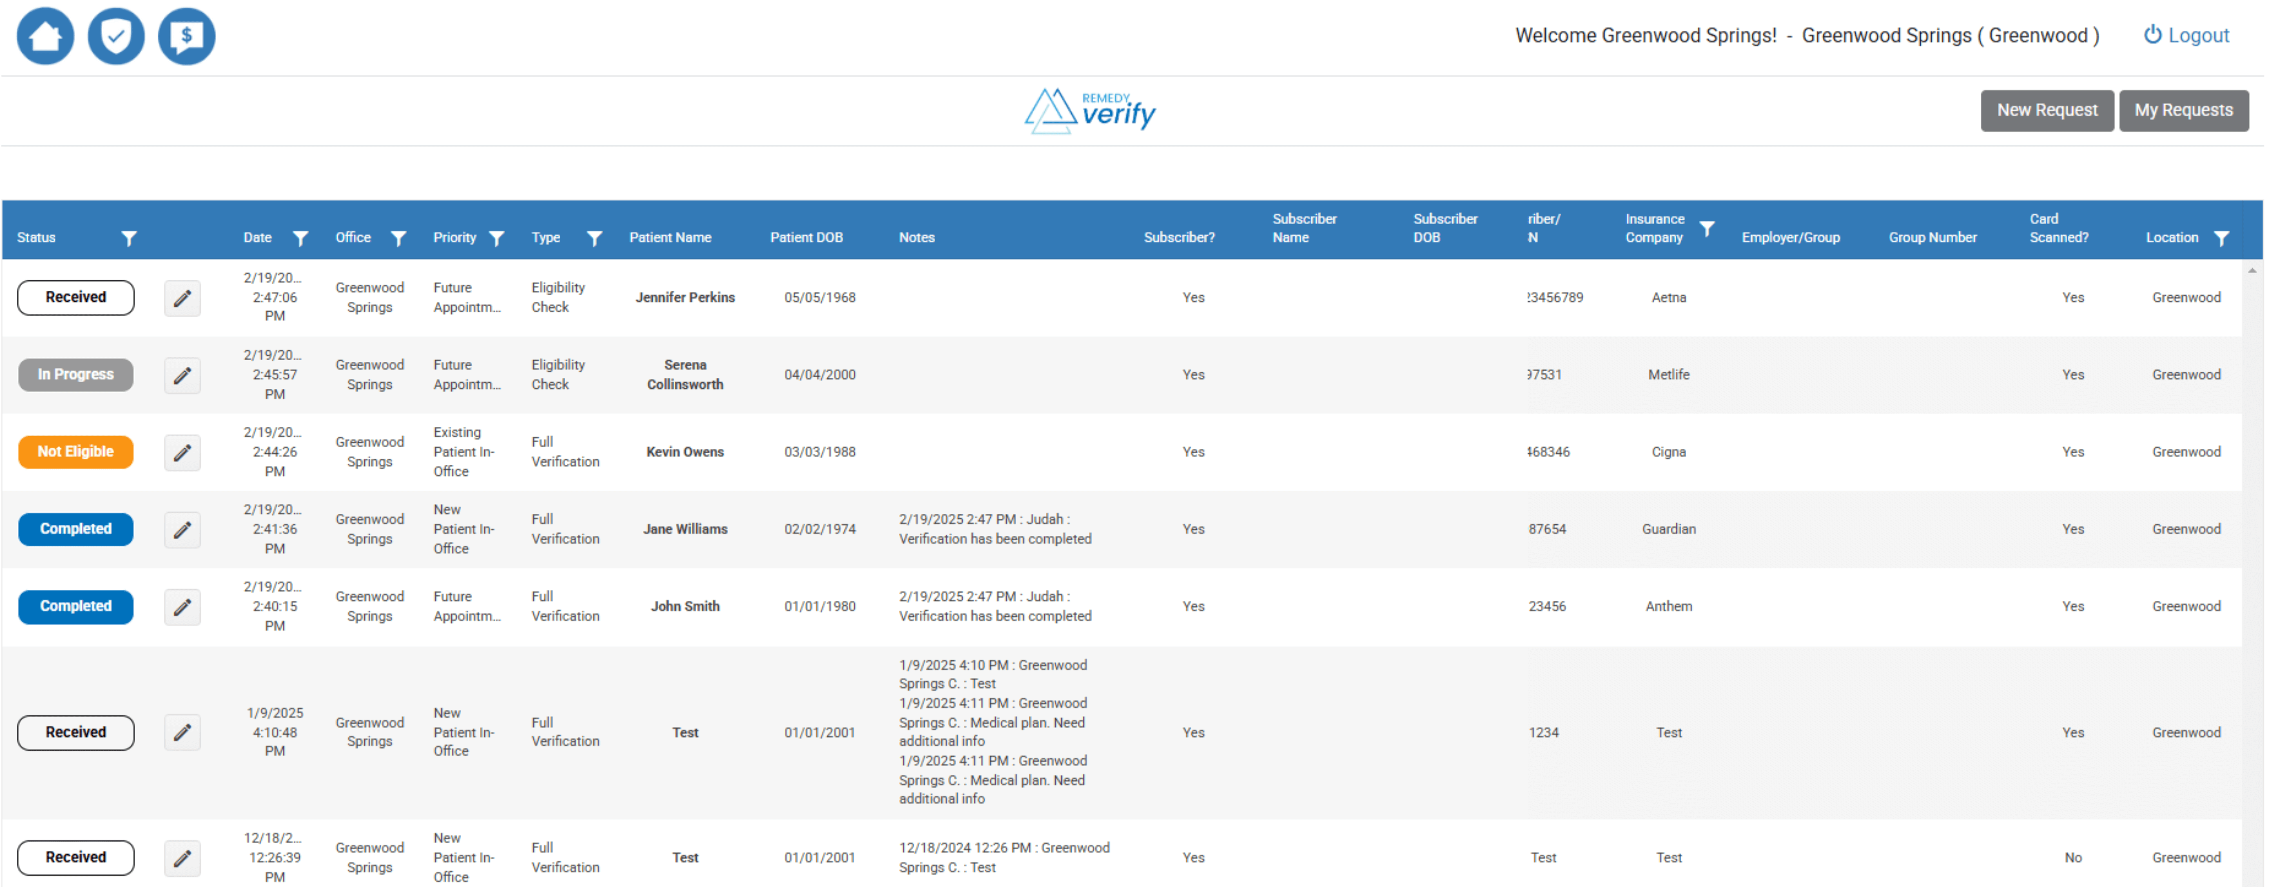Go to the home icon
The width and height of the screenshot is (2269, 887).
45,36
